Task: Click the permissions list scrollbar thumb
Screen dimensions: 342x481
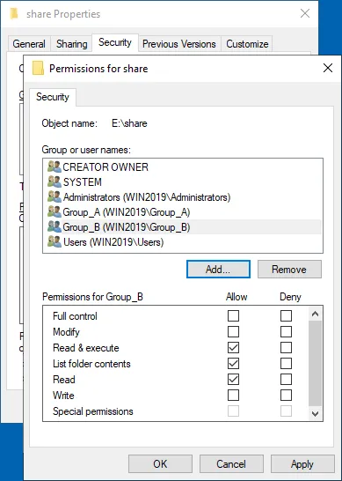Action: 315,364
